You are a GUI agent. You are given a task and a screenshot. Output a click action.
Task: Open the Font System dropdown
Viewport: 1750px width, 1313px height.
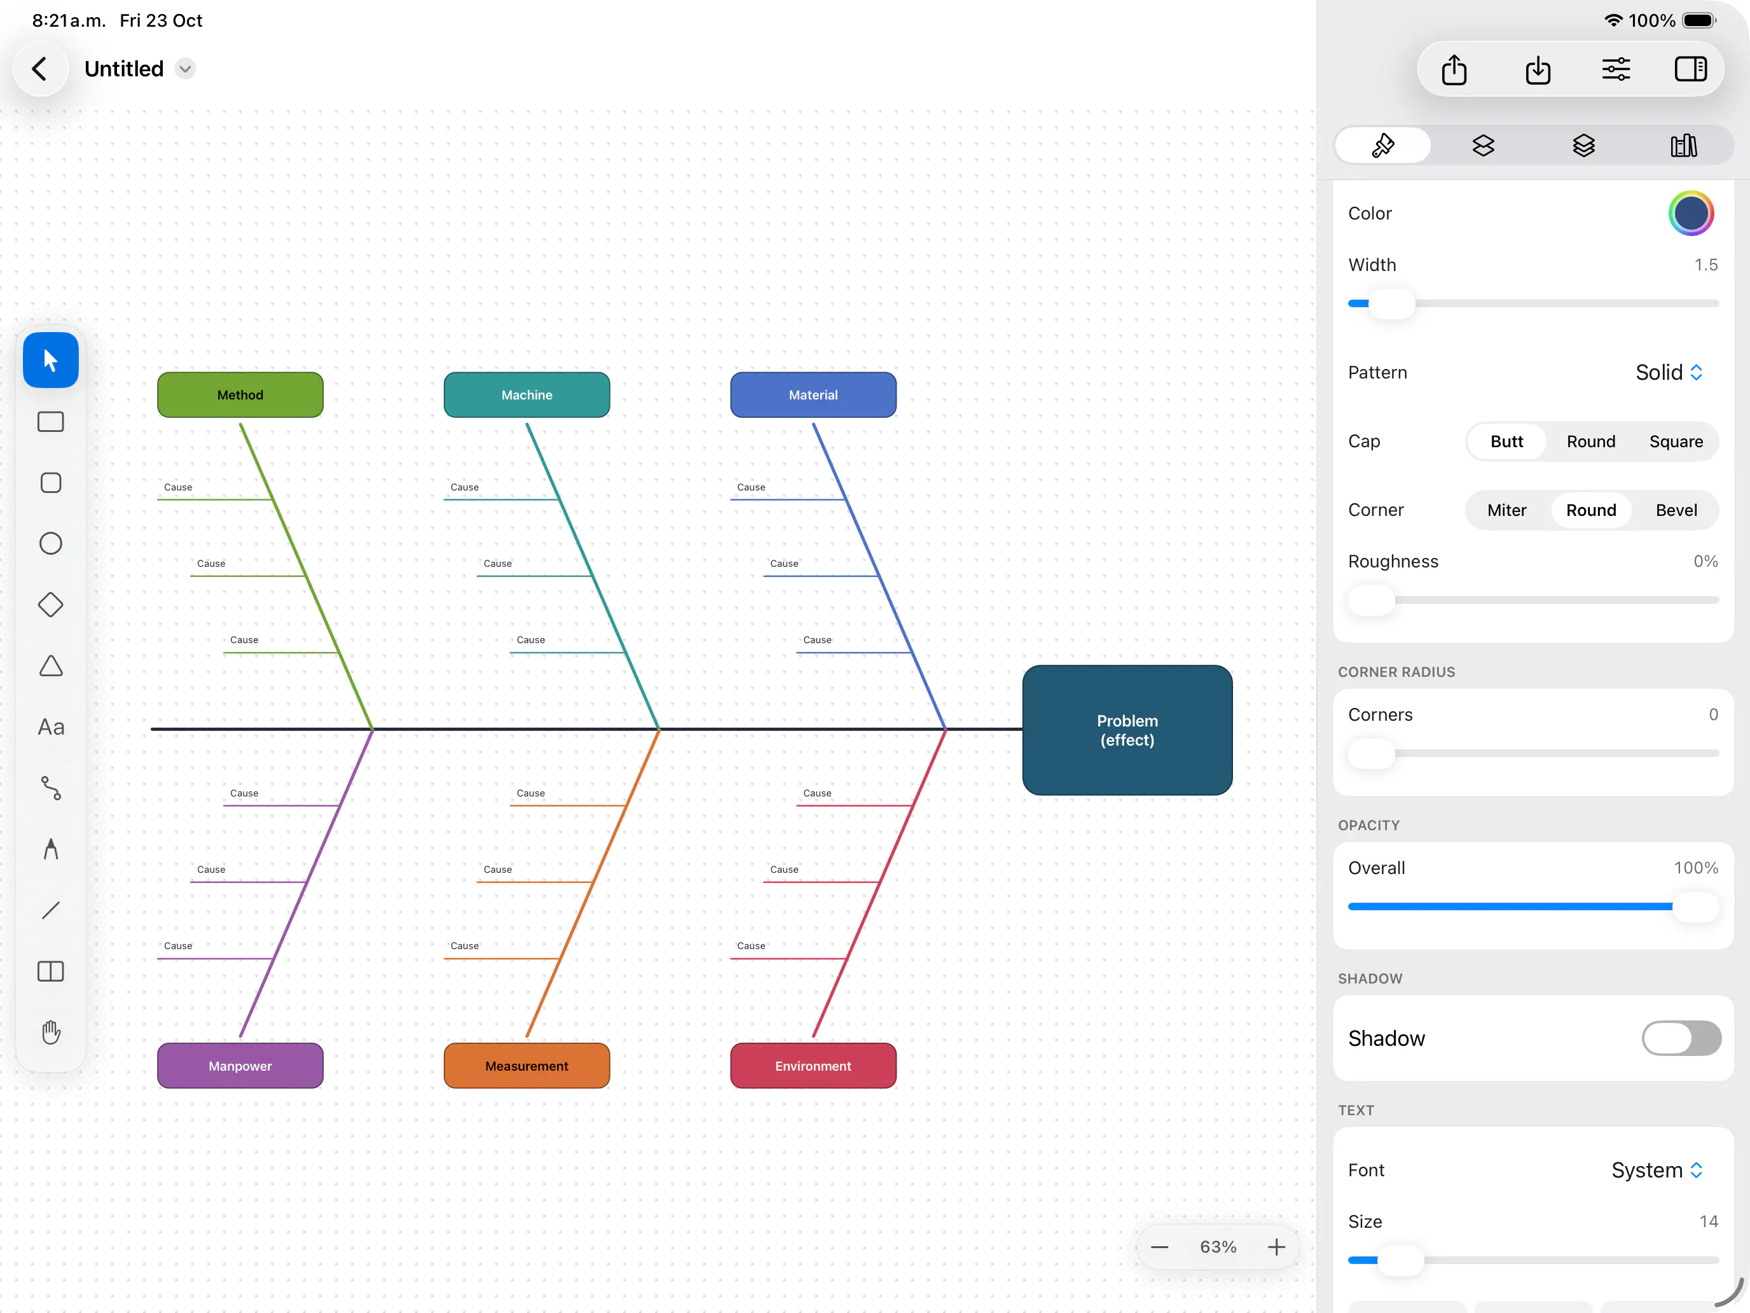1657,1171
